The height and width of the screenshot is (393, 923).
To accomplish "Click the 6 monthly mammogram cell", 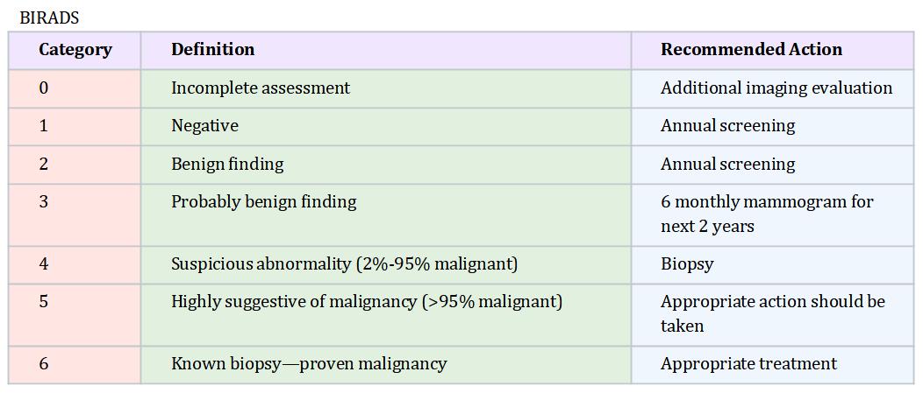I will [773, 215].
